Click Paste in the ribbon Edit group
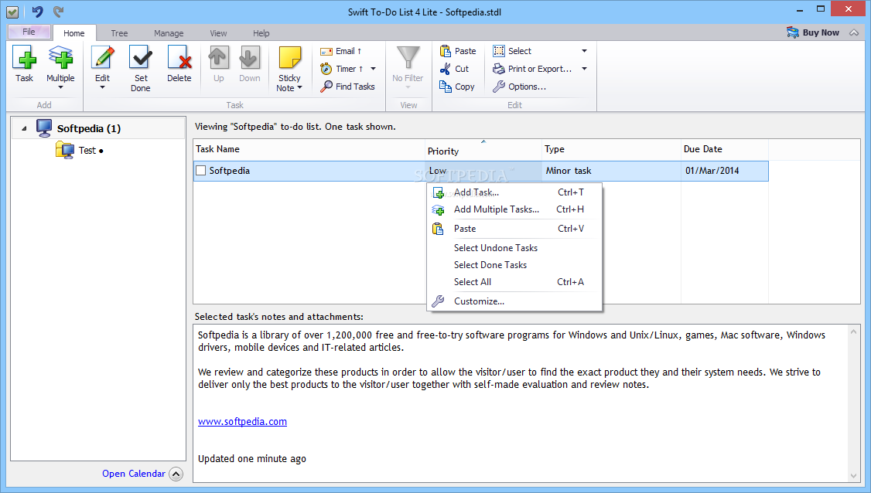 [458, 51]
